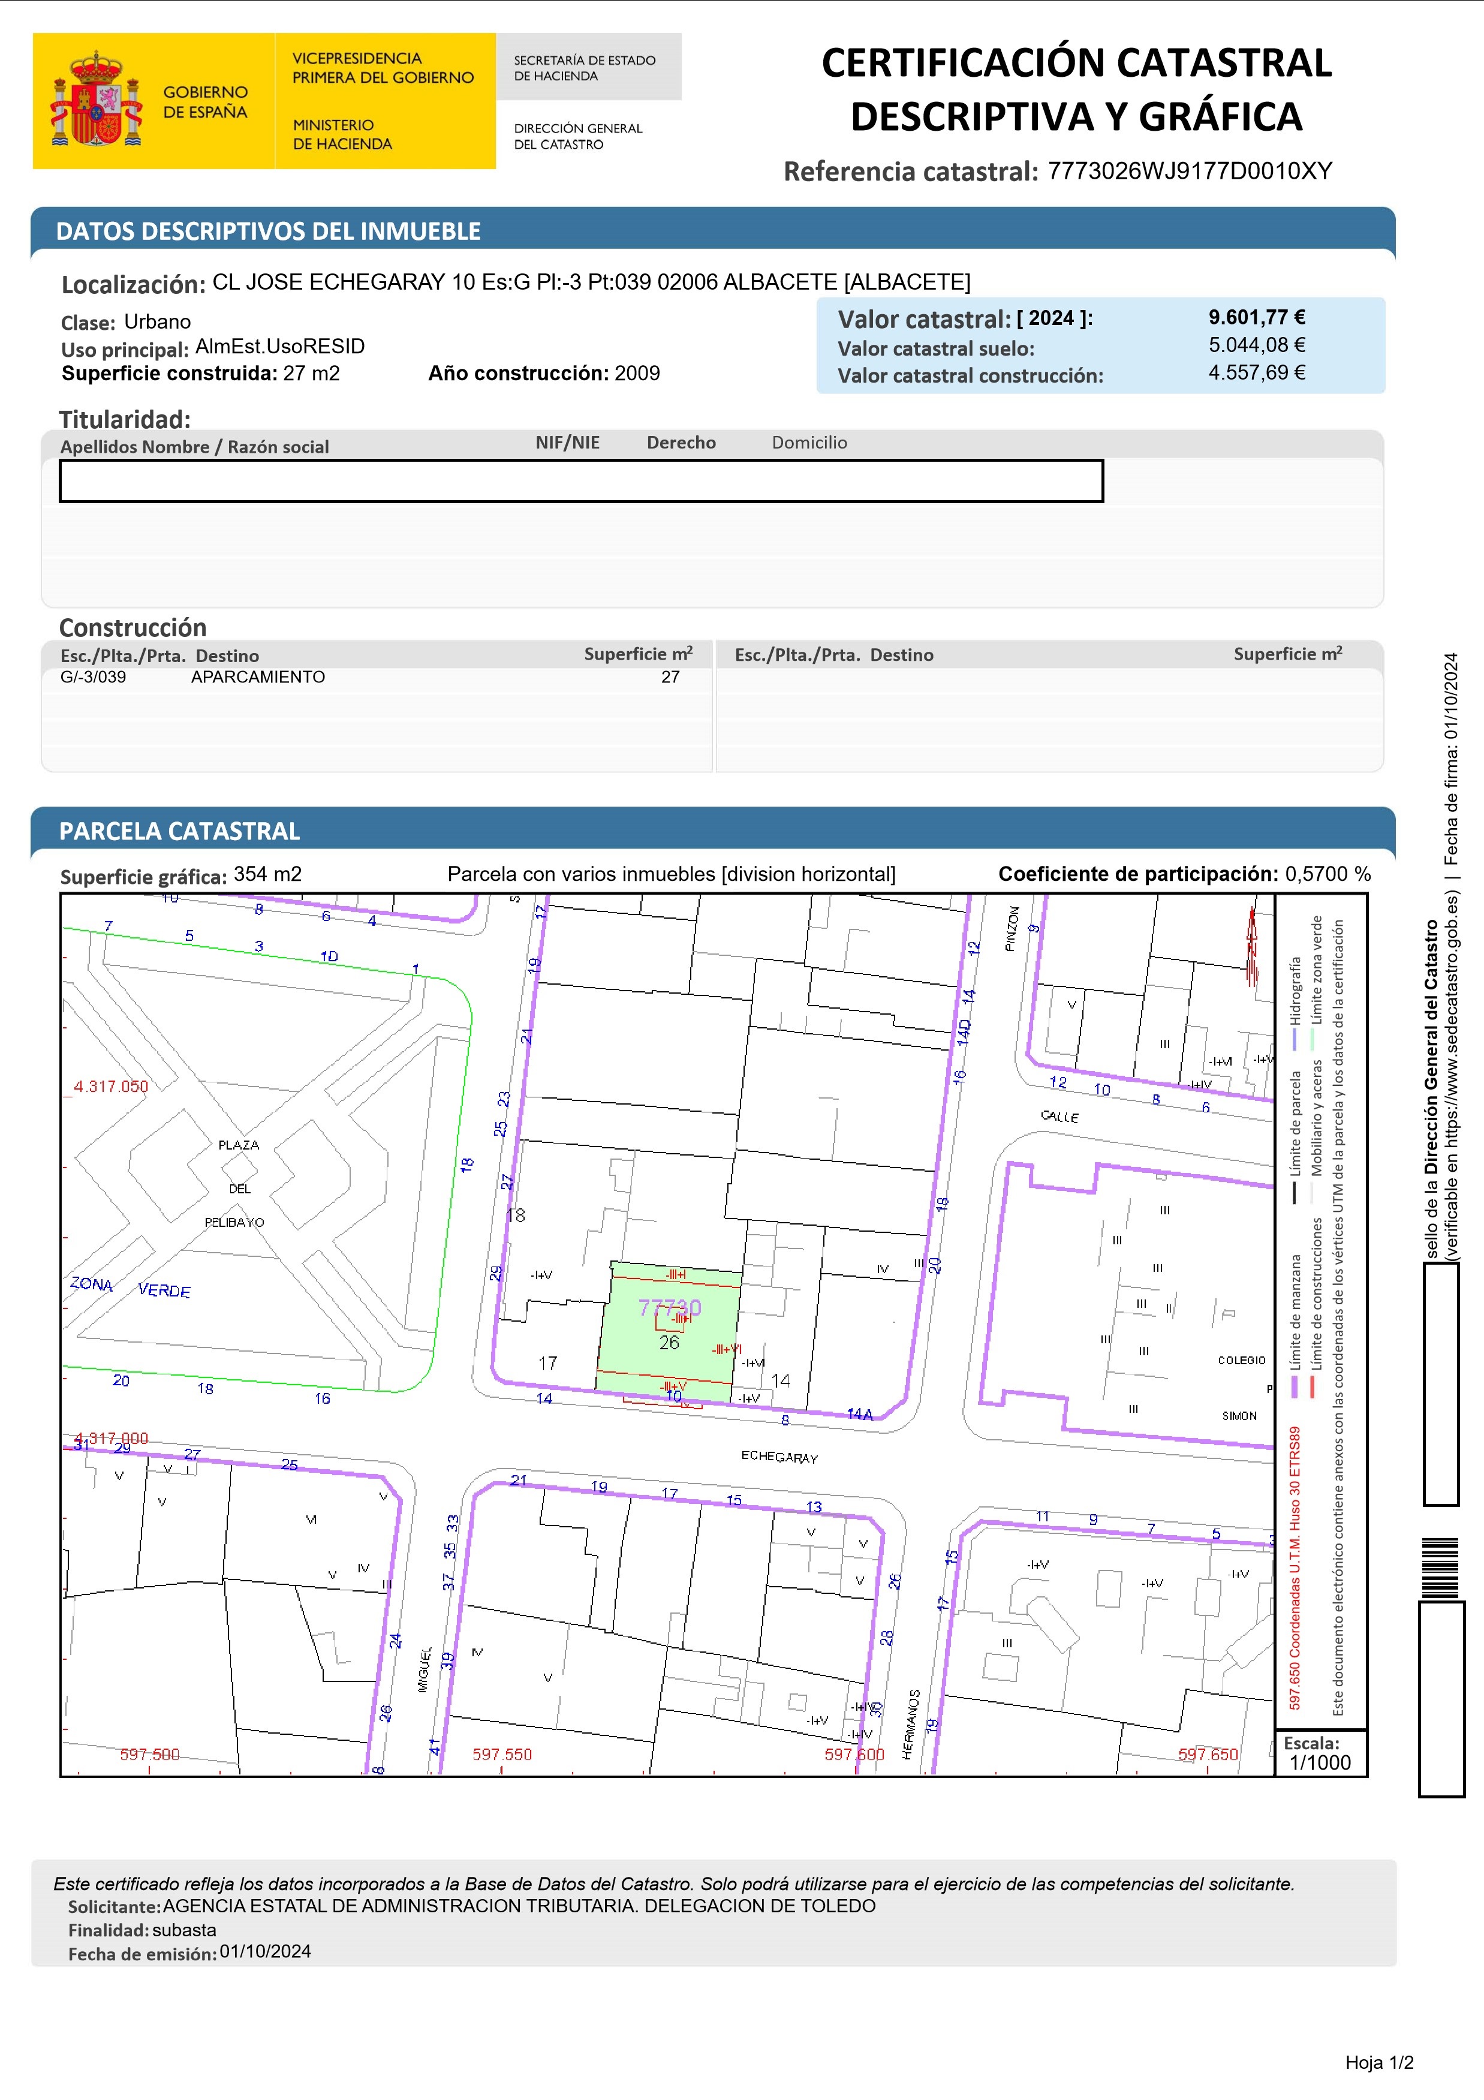The height and width of the screenshot is (2100, 1484).
Task: Click the green highlighted parcel 26
Action: tap(669, 1342)
